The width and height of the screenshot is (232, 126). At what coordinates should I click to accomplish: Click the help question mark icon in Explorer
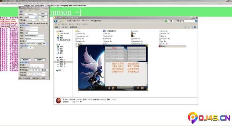point(195,27)
